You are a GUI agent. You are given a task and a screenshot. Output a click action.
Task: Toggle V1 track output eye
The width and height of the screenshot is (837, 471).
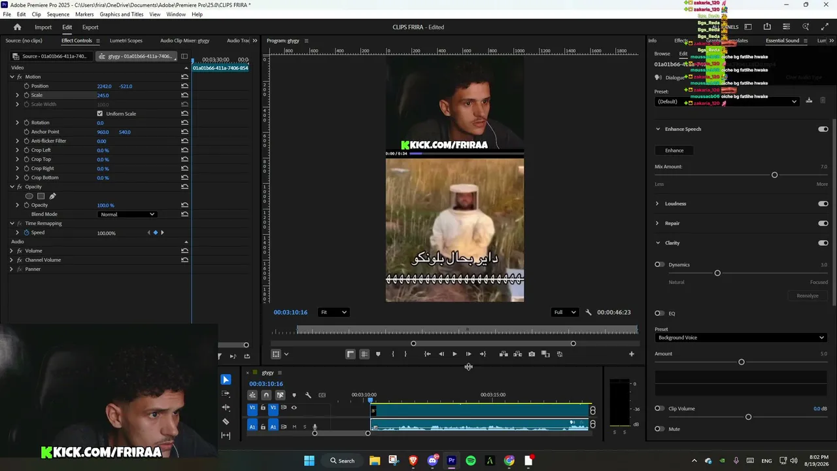coord(294,408)
